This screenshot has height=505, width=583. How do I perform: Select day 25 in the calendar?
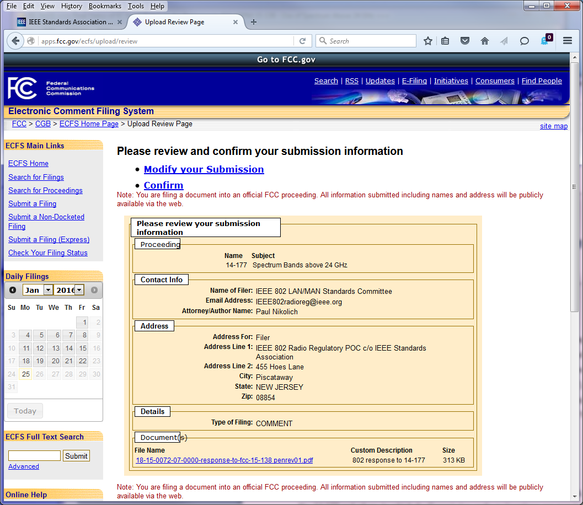coord(26,374)
